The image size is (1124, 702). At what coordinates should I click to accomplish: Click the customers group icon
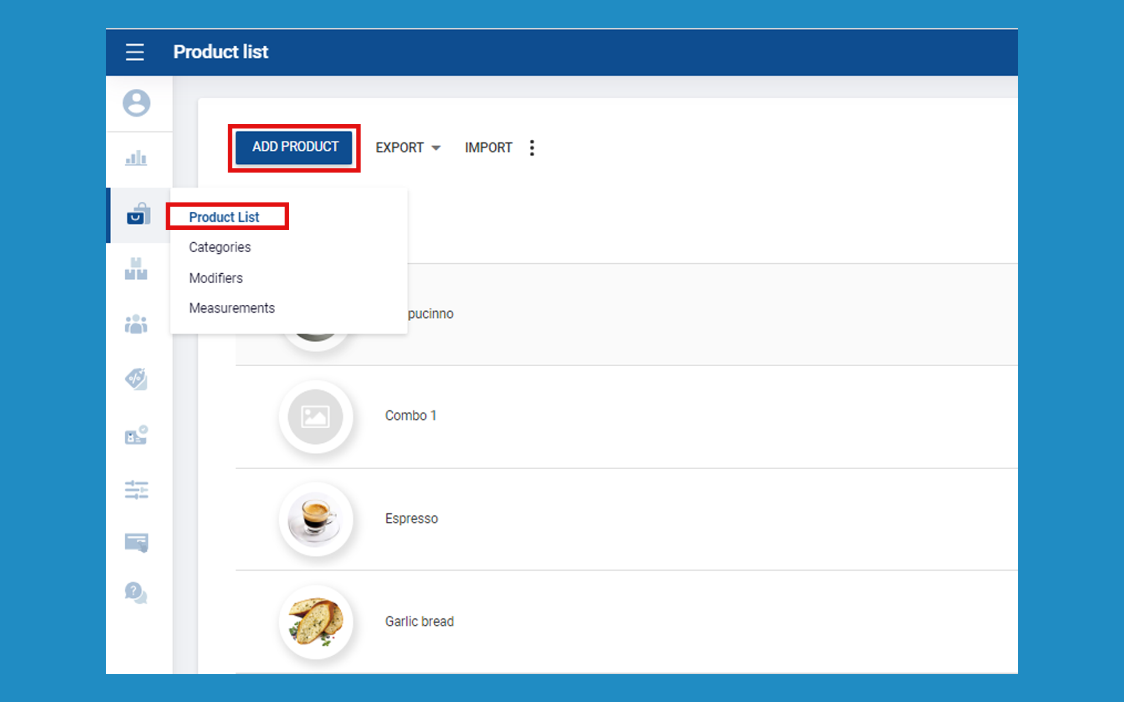[136, 324]
